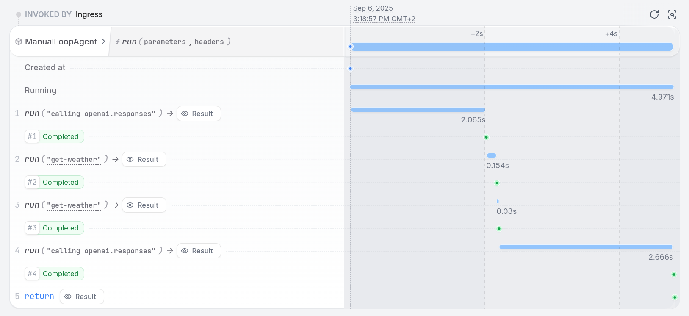Click the Ingress invoker label
The image size is (689, 316).
pos(89,14)
